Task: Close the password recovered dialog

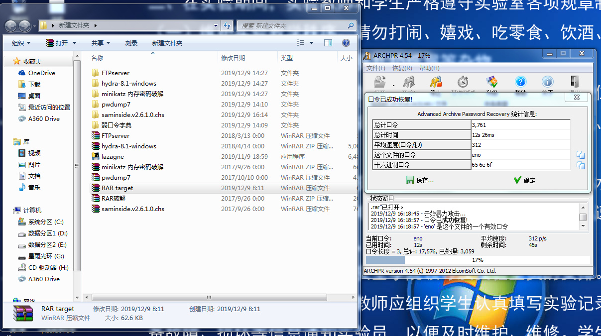Action: (577, 98)
